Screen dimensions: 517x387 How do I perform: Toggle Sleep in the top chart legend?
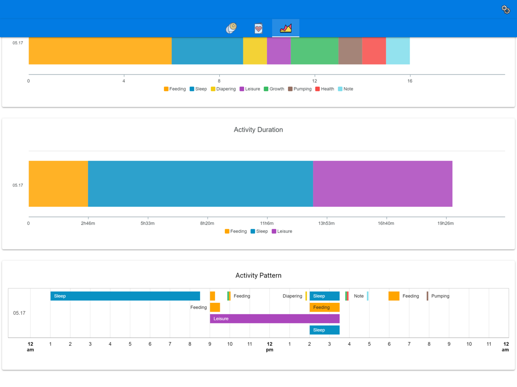click(x=198, y=89)
